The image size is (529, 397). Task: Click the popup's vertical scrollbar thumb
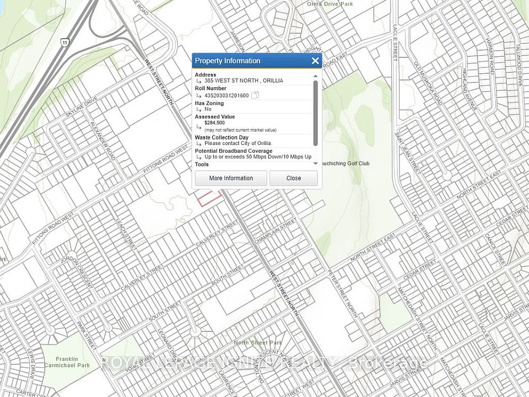pos(316,113)
